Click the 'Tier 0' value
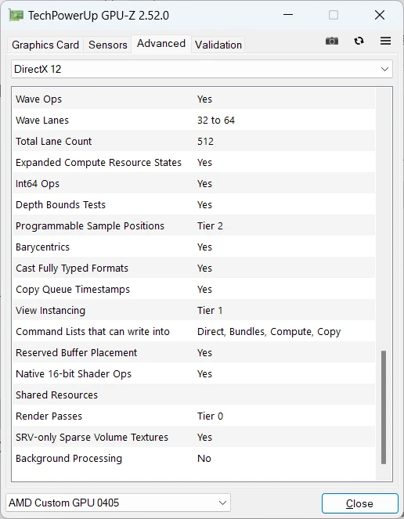Screen dimensions: 404x519 coord(210,416)
